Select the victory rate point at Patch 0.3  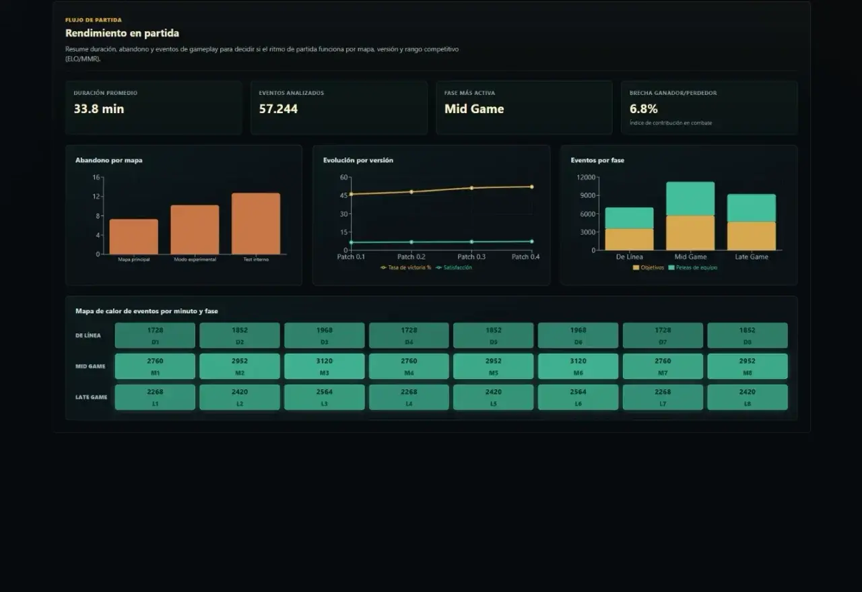[x=471, y=188]
